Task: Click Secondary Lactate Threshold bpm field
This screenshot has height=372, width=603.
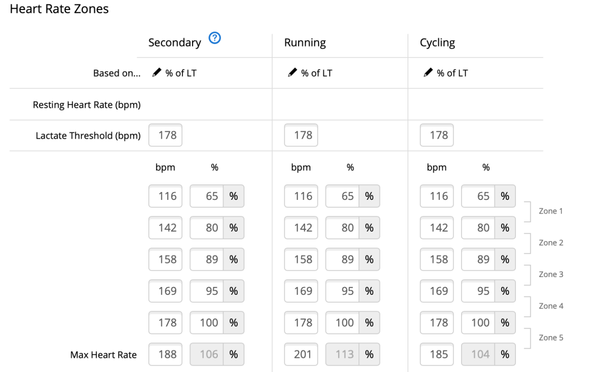Action: pyautogui.click(x=165, y=135)
